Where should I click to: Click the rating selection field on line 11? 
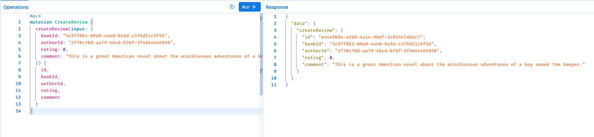tap(49, 91)
